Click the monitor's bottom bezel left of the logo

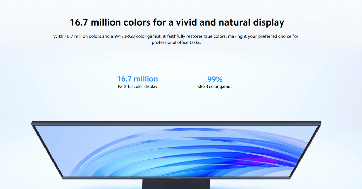[x=116, y=178]
